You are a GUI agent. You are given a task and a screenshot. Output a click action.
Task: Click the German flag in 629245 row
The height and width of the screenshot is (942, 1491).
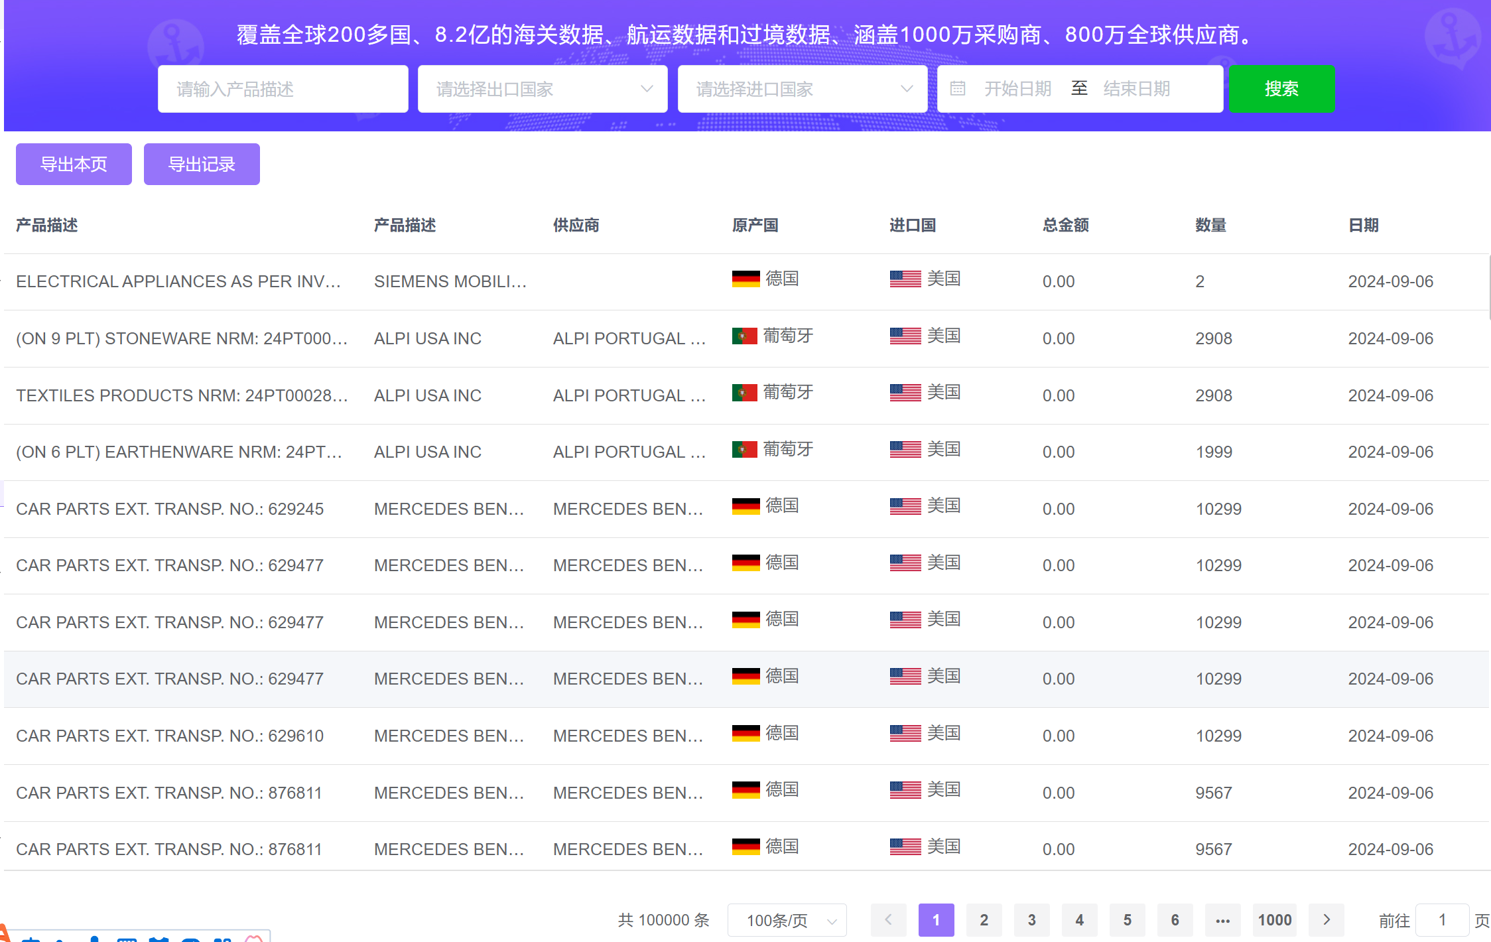click(745, 507)
